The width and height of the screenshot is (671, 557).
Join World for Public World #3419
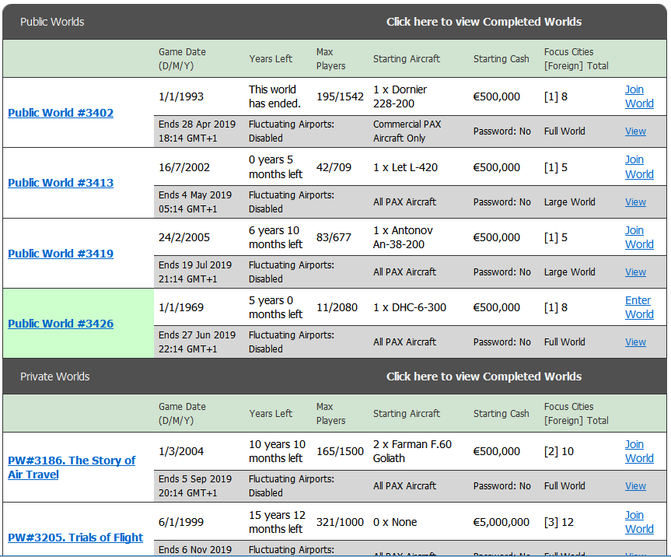coord(638,237)
